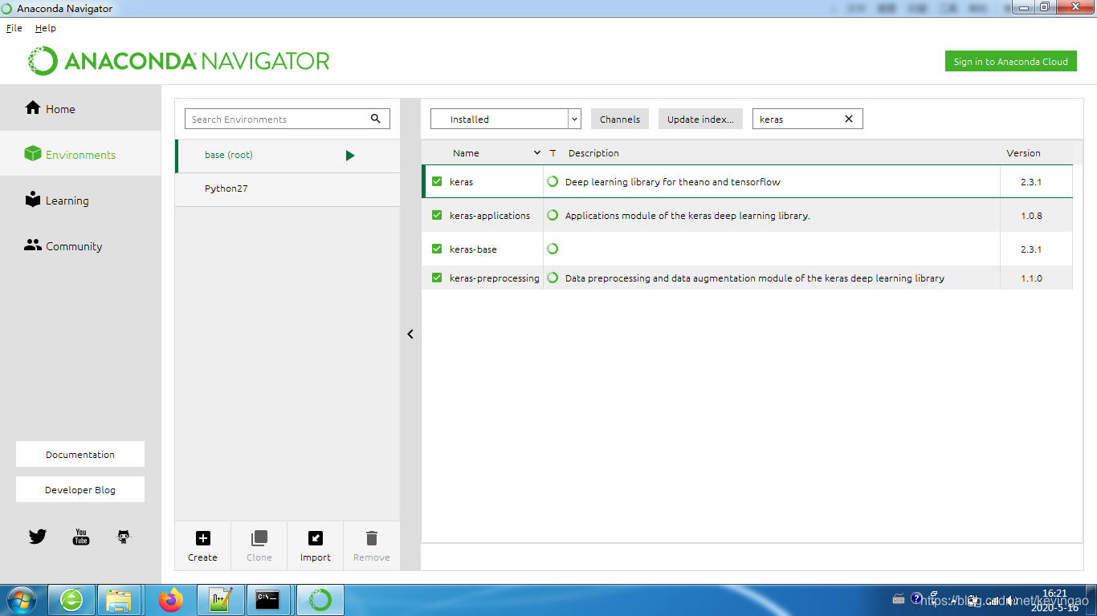Click the keras-base package name
1097x616 pixels.
point(473,249)
